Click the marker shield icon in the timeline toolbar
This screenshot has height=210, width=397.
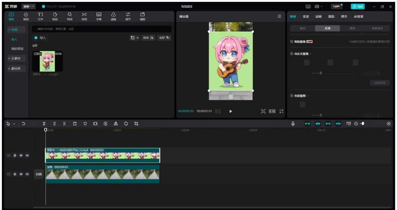[85, 124]
